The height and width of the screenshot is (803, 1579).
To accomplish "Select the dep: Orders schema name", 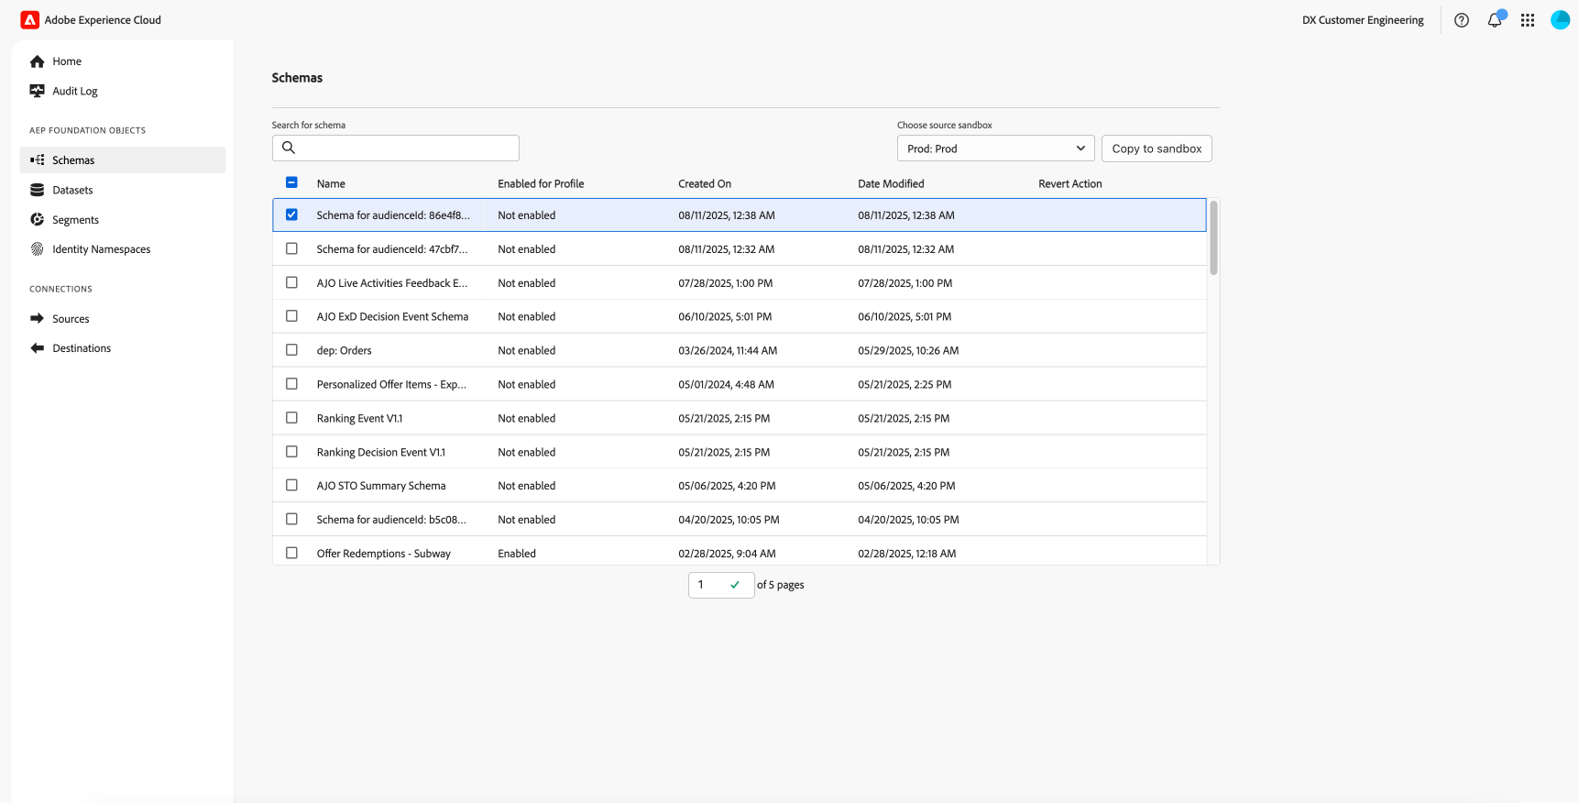I will [x=345, y=350].
